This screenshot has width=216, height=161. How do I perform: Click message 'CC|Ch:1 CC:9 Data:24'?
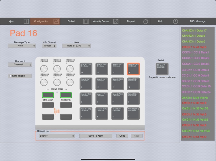[196, 92]
